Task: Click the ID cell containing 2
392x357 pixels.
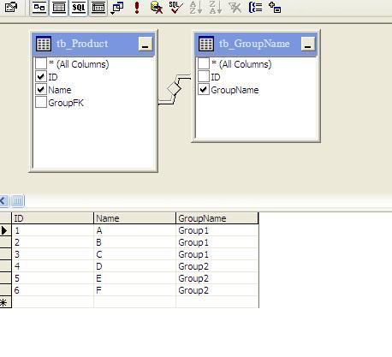Action: coord(52,242)
